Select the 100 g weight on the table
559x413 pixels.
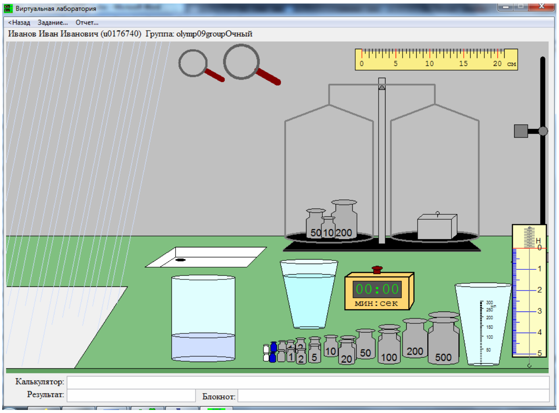[389, 345]
